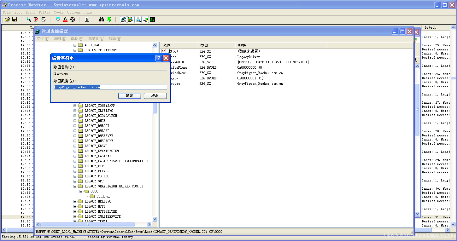This screenshot has width=457, height=241.
Task: Toggle the Autoscroll toolbar icon
Action: (36, 20)
